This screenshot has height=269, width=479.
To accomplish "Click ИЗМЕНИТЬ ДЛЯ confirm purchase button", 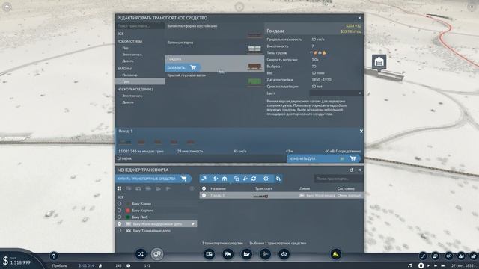I will pos(324,158).
